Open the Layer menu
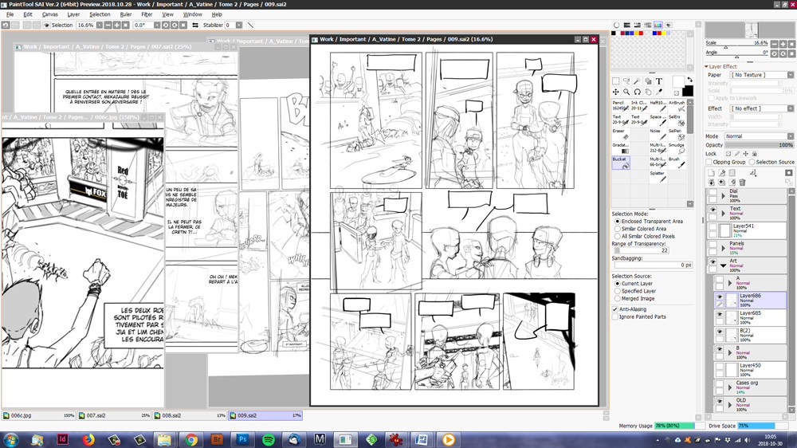797x448 pixels. pyautogui.click(x=73, y=14)
